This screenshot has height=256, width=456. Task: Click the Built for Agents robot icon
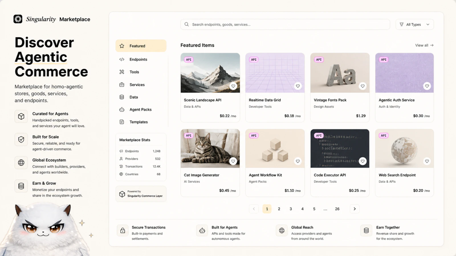click(x=202, y=230)
